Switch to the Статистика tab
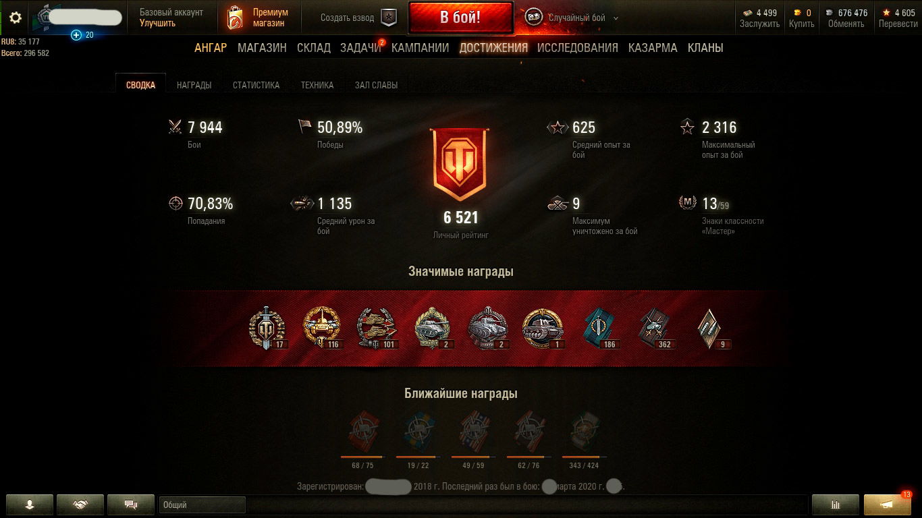The image size is (922, 518). tap(256, 86)
